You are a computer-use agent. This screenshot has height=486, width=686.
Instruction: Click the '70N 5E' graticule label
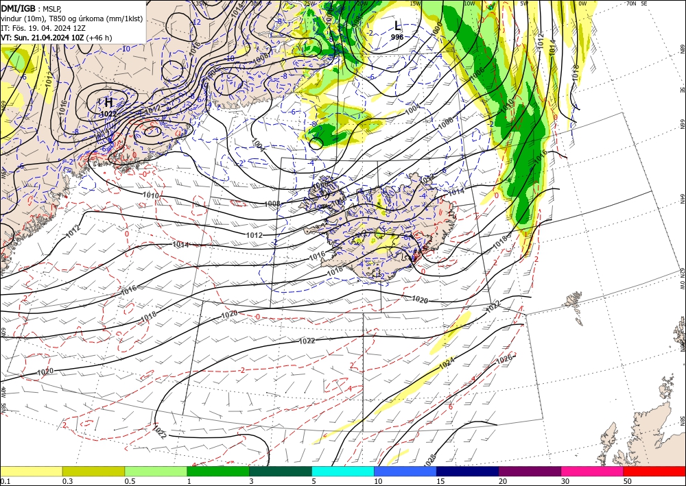637,3
